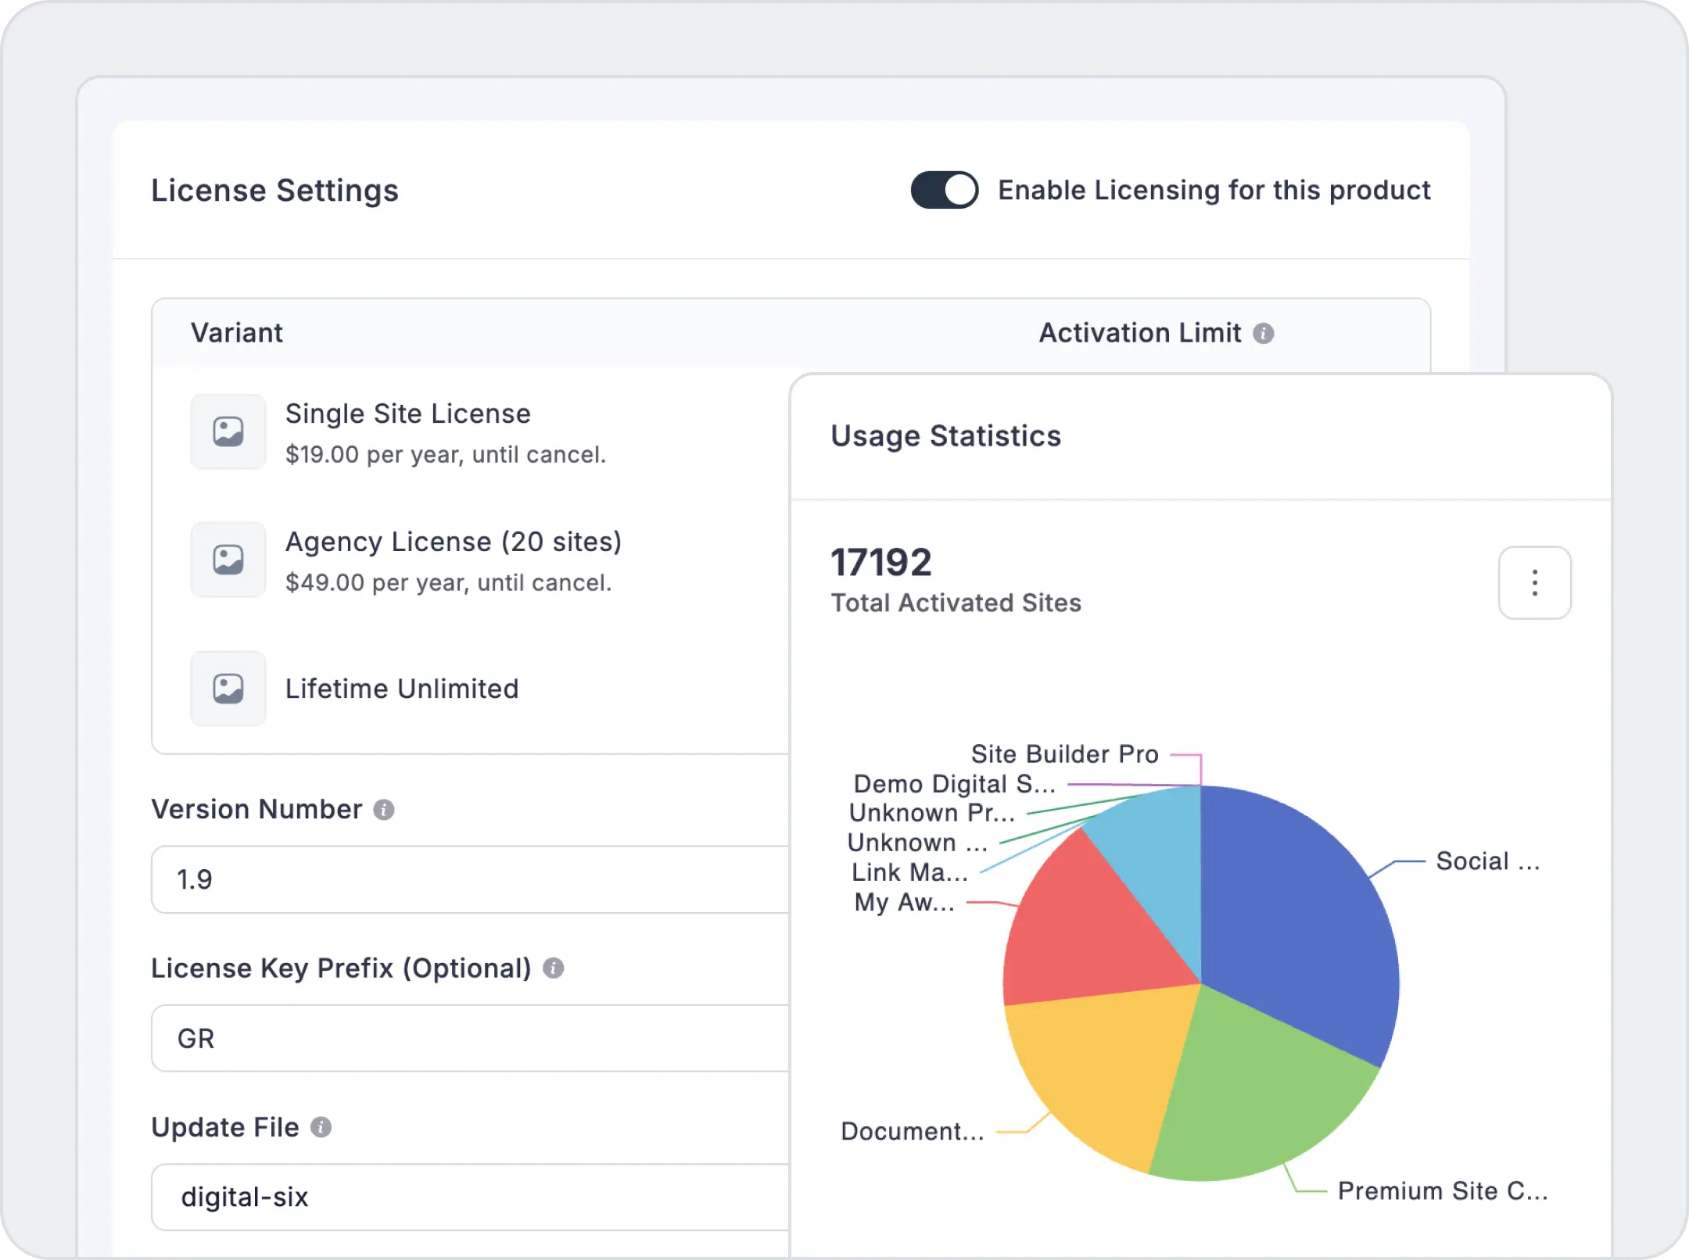
Task: Open the Update File digital-six selector
Action: [x=469, y=1197]
